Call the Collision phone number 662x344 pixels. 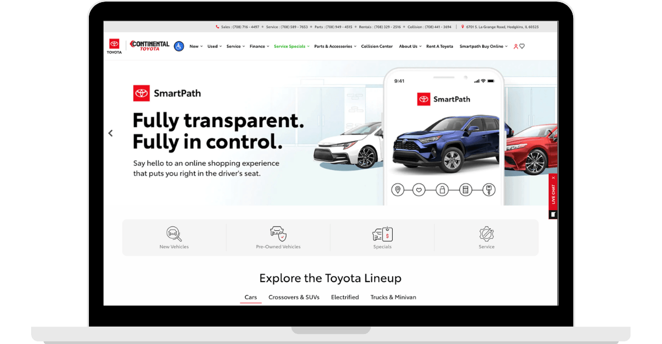430,26
